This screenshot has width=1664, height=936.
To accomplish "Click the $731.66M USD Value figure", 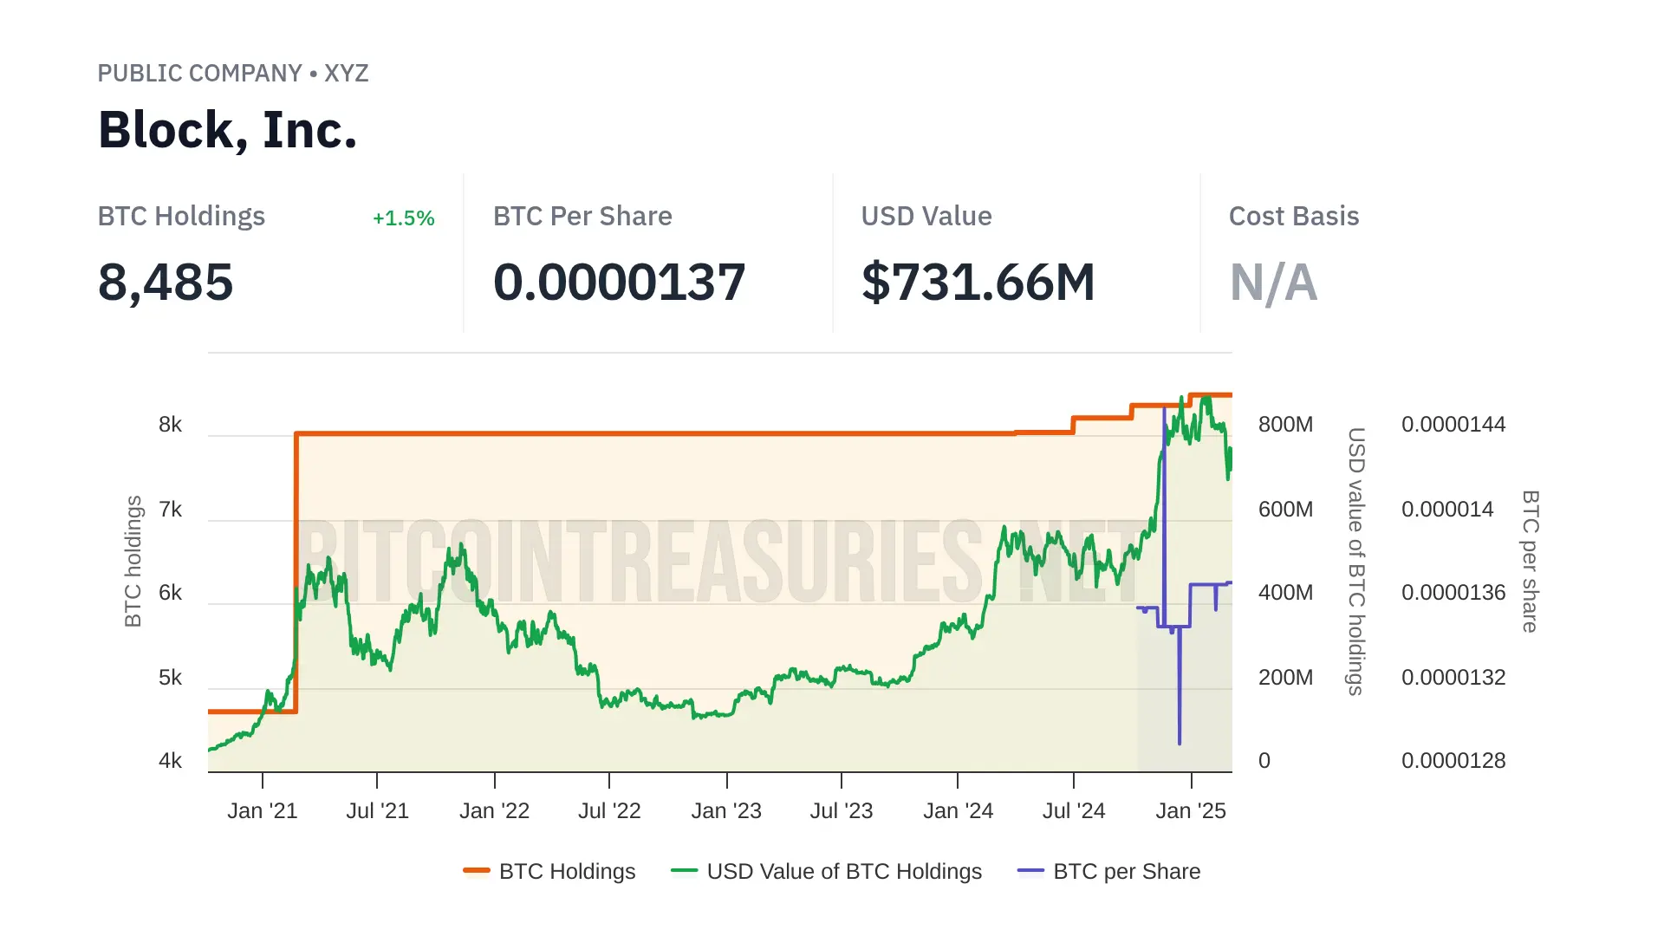I will click(978, 283).
